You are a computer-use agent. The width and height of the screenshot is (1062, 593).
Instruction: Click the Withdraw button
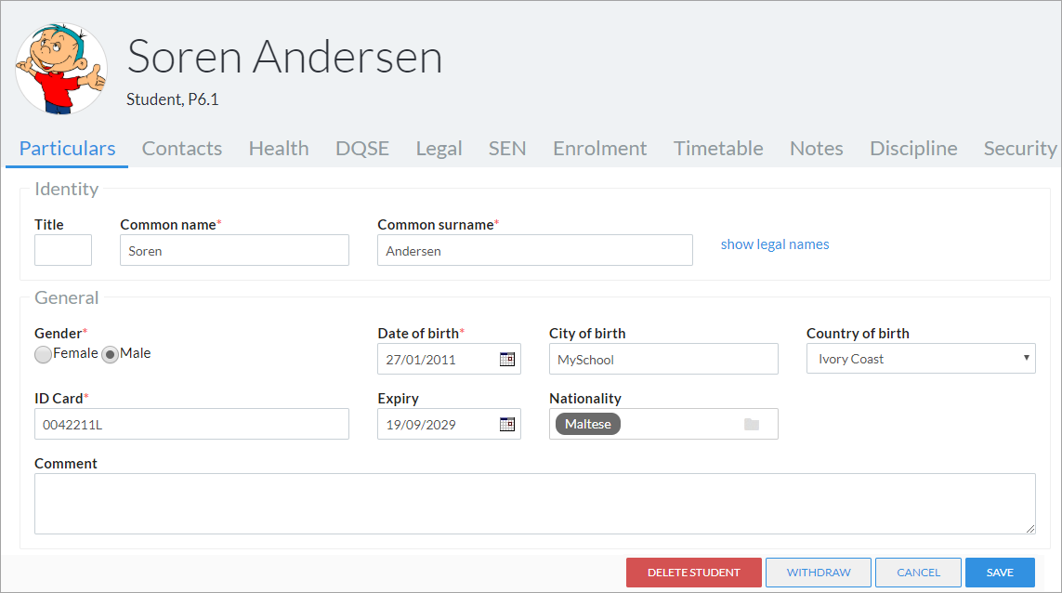click(819, 573)
